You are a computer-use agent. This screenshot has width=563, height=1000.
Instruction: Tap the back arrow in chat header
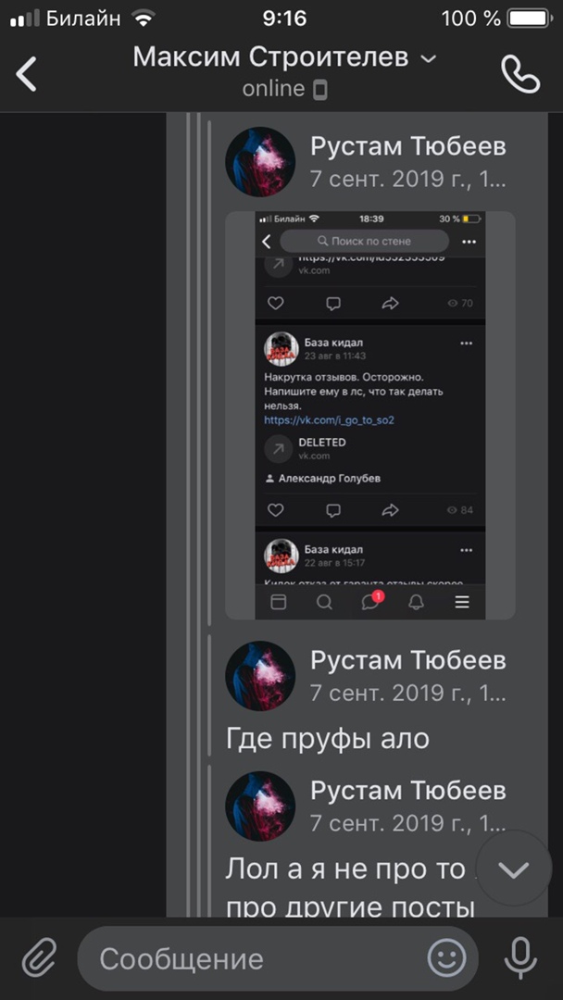tap(27, 74)
